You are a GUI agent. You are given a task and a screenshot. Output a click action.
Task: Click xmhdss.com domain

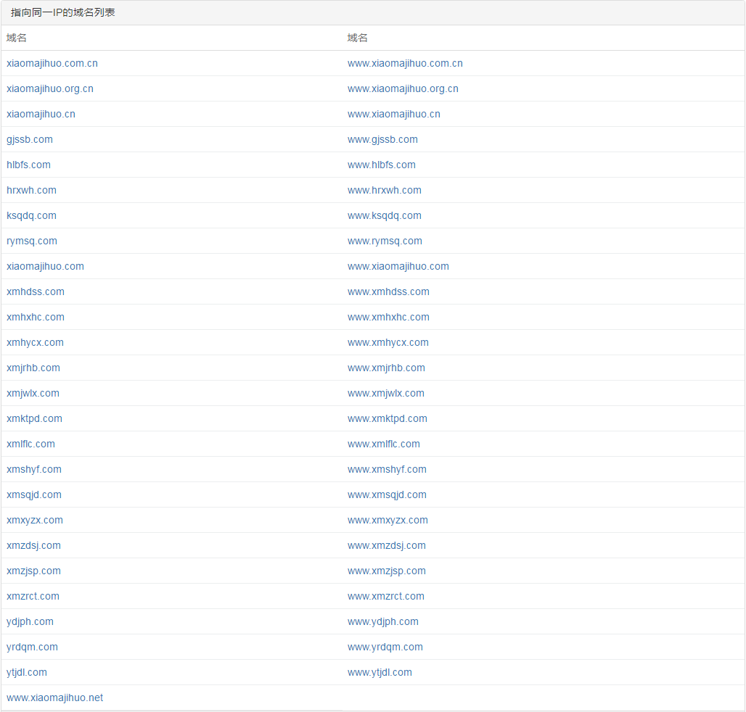pos(36,292)
